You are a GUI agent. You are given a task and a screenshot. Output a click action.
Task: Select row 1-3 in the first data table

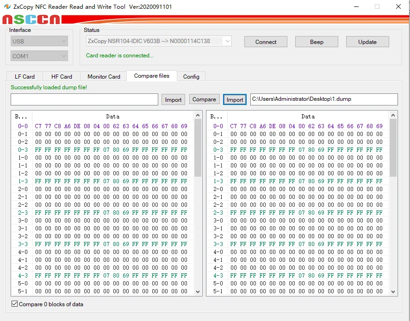click(x=103, y=181)
